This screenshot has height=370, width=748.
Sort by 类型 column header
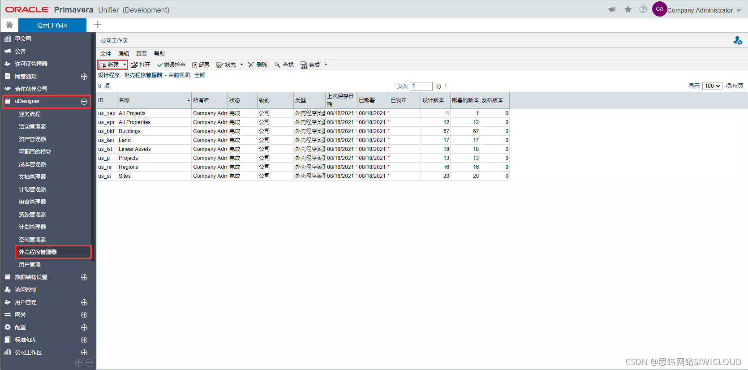[x=310, y=100]
